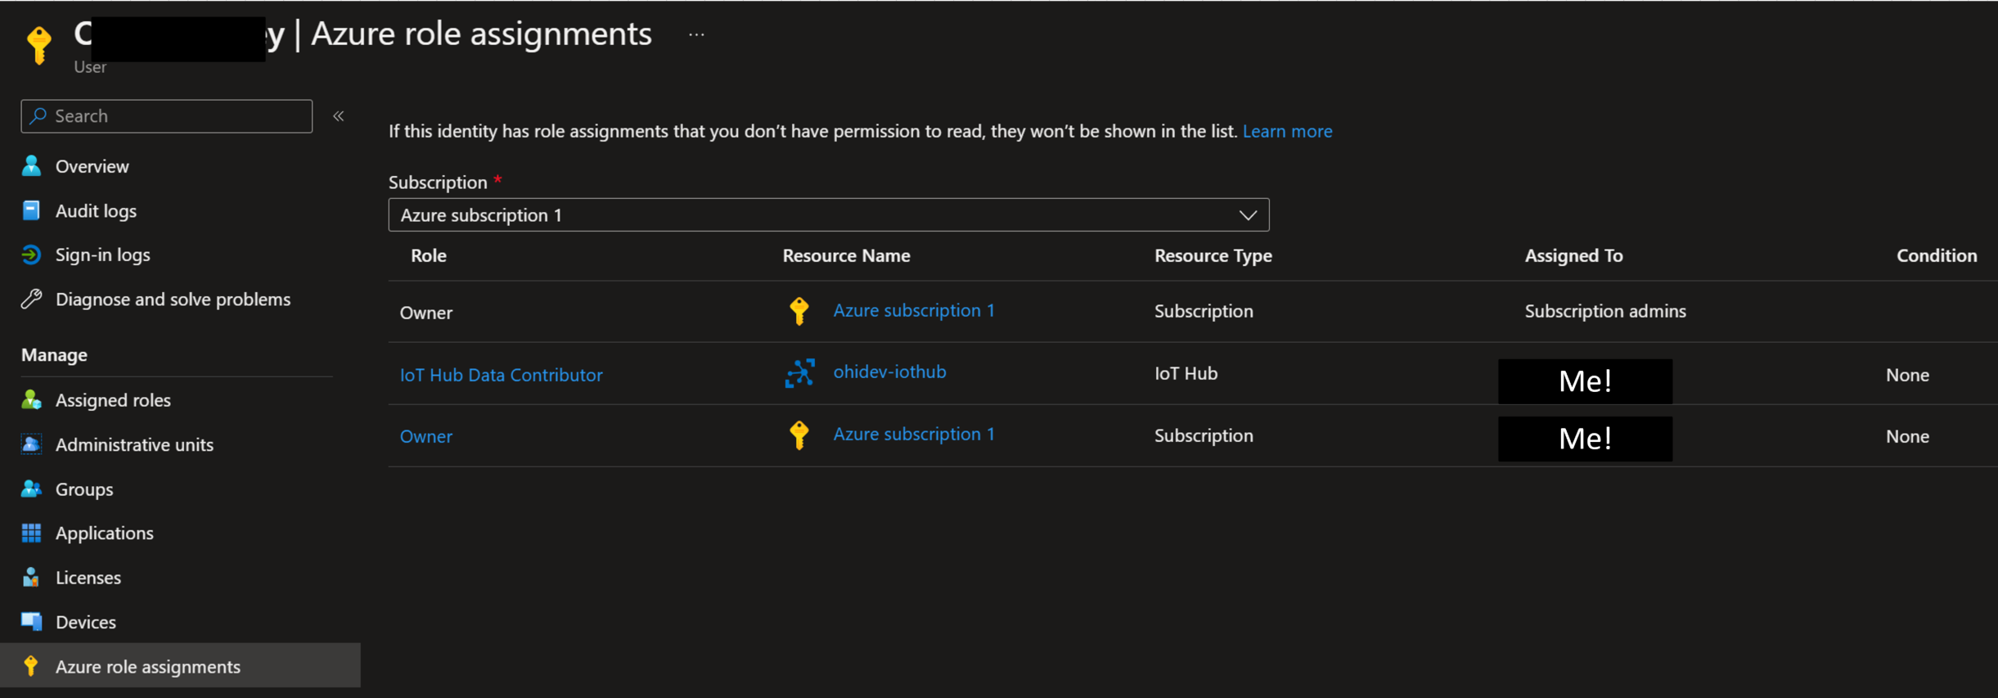Collapse the sidebar with the double chevron

pos(339,116)
